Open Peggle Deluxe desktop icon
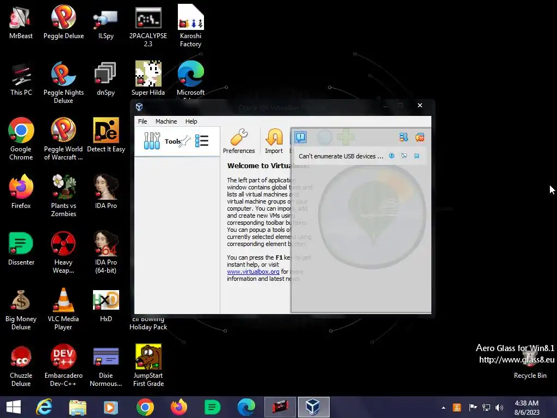 (x=64, y=22)
